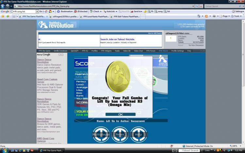Click the gold skill token coin
Screen dimensions: 245x153
(x=118, y=76)
